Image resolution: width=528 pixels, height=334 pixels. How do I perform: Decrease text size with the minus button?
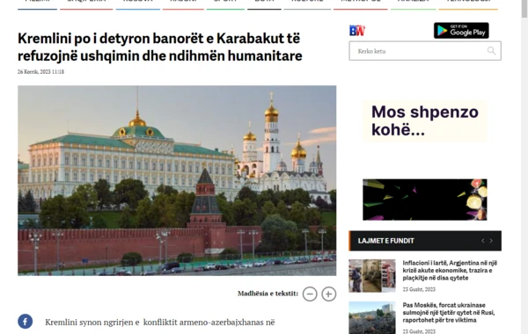pyautogui.click(x=310, y=294)
